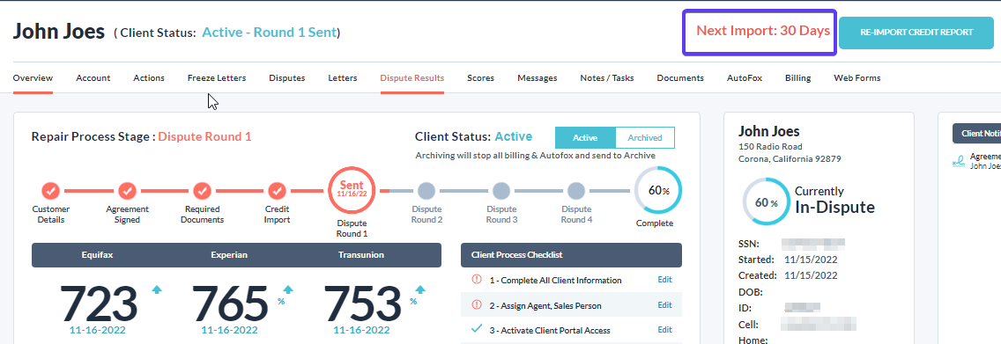The image size is (1001, 344).
Task: Open the Messages tab
Action: 537,77
